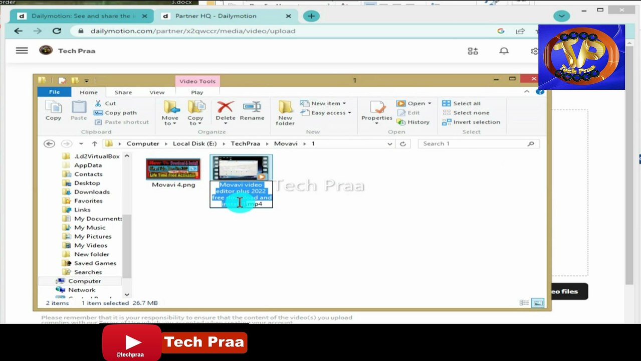The image size is (641, 361).
Task: Collapse the Explorer ribbon with chevron
Action: pyautogui.click(x=527, y=92)
